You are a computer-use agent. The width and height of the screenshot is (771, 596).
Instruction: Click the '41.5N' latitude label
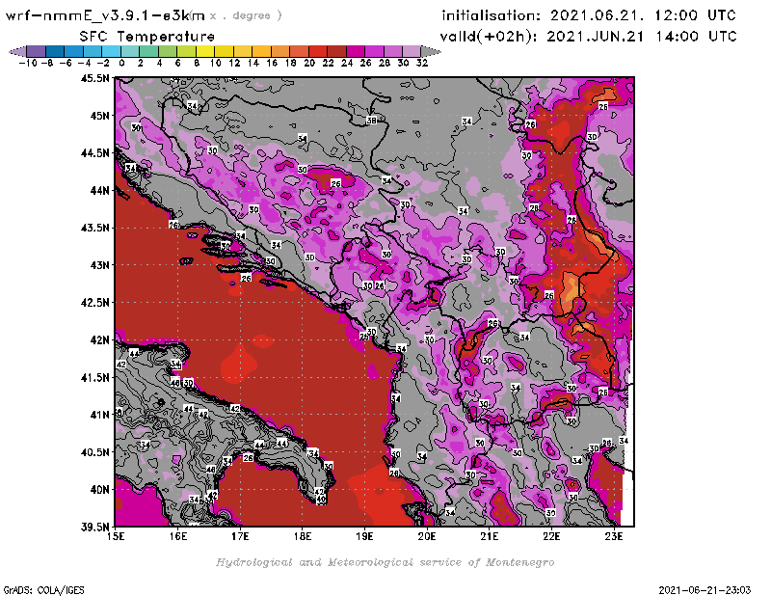click(94, 377)
